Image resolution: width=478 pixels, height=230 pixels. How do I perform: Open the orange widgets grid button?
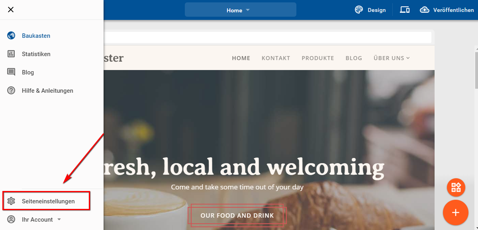(x=456, y=187)
